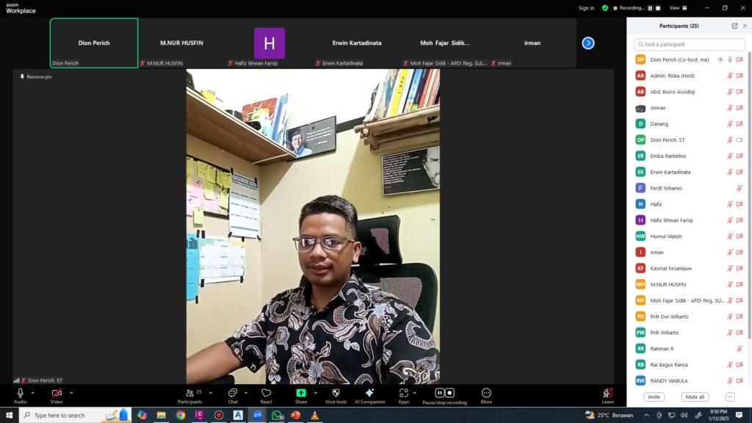Image resolution: width=752 pixels, height=423 pixels.
Task: Click the Find a participant search field
Action: tap(689, 45)
